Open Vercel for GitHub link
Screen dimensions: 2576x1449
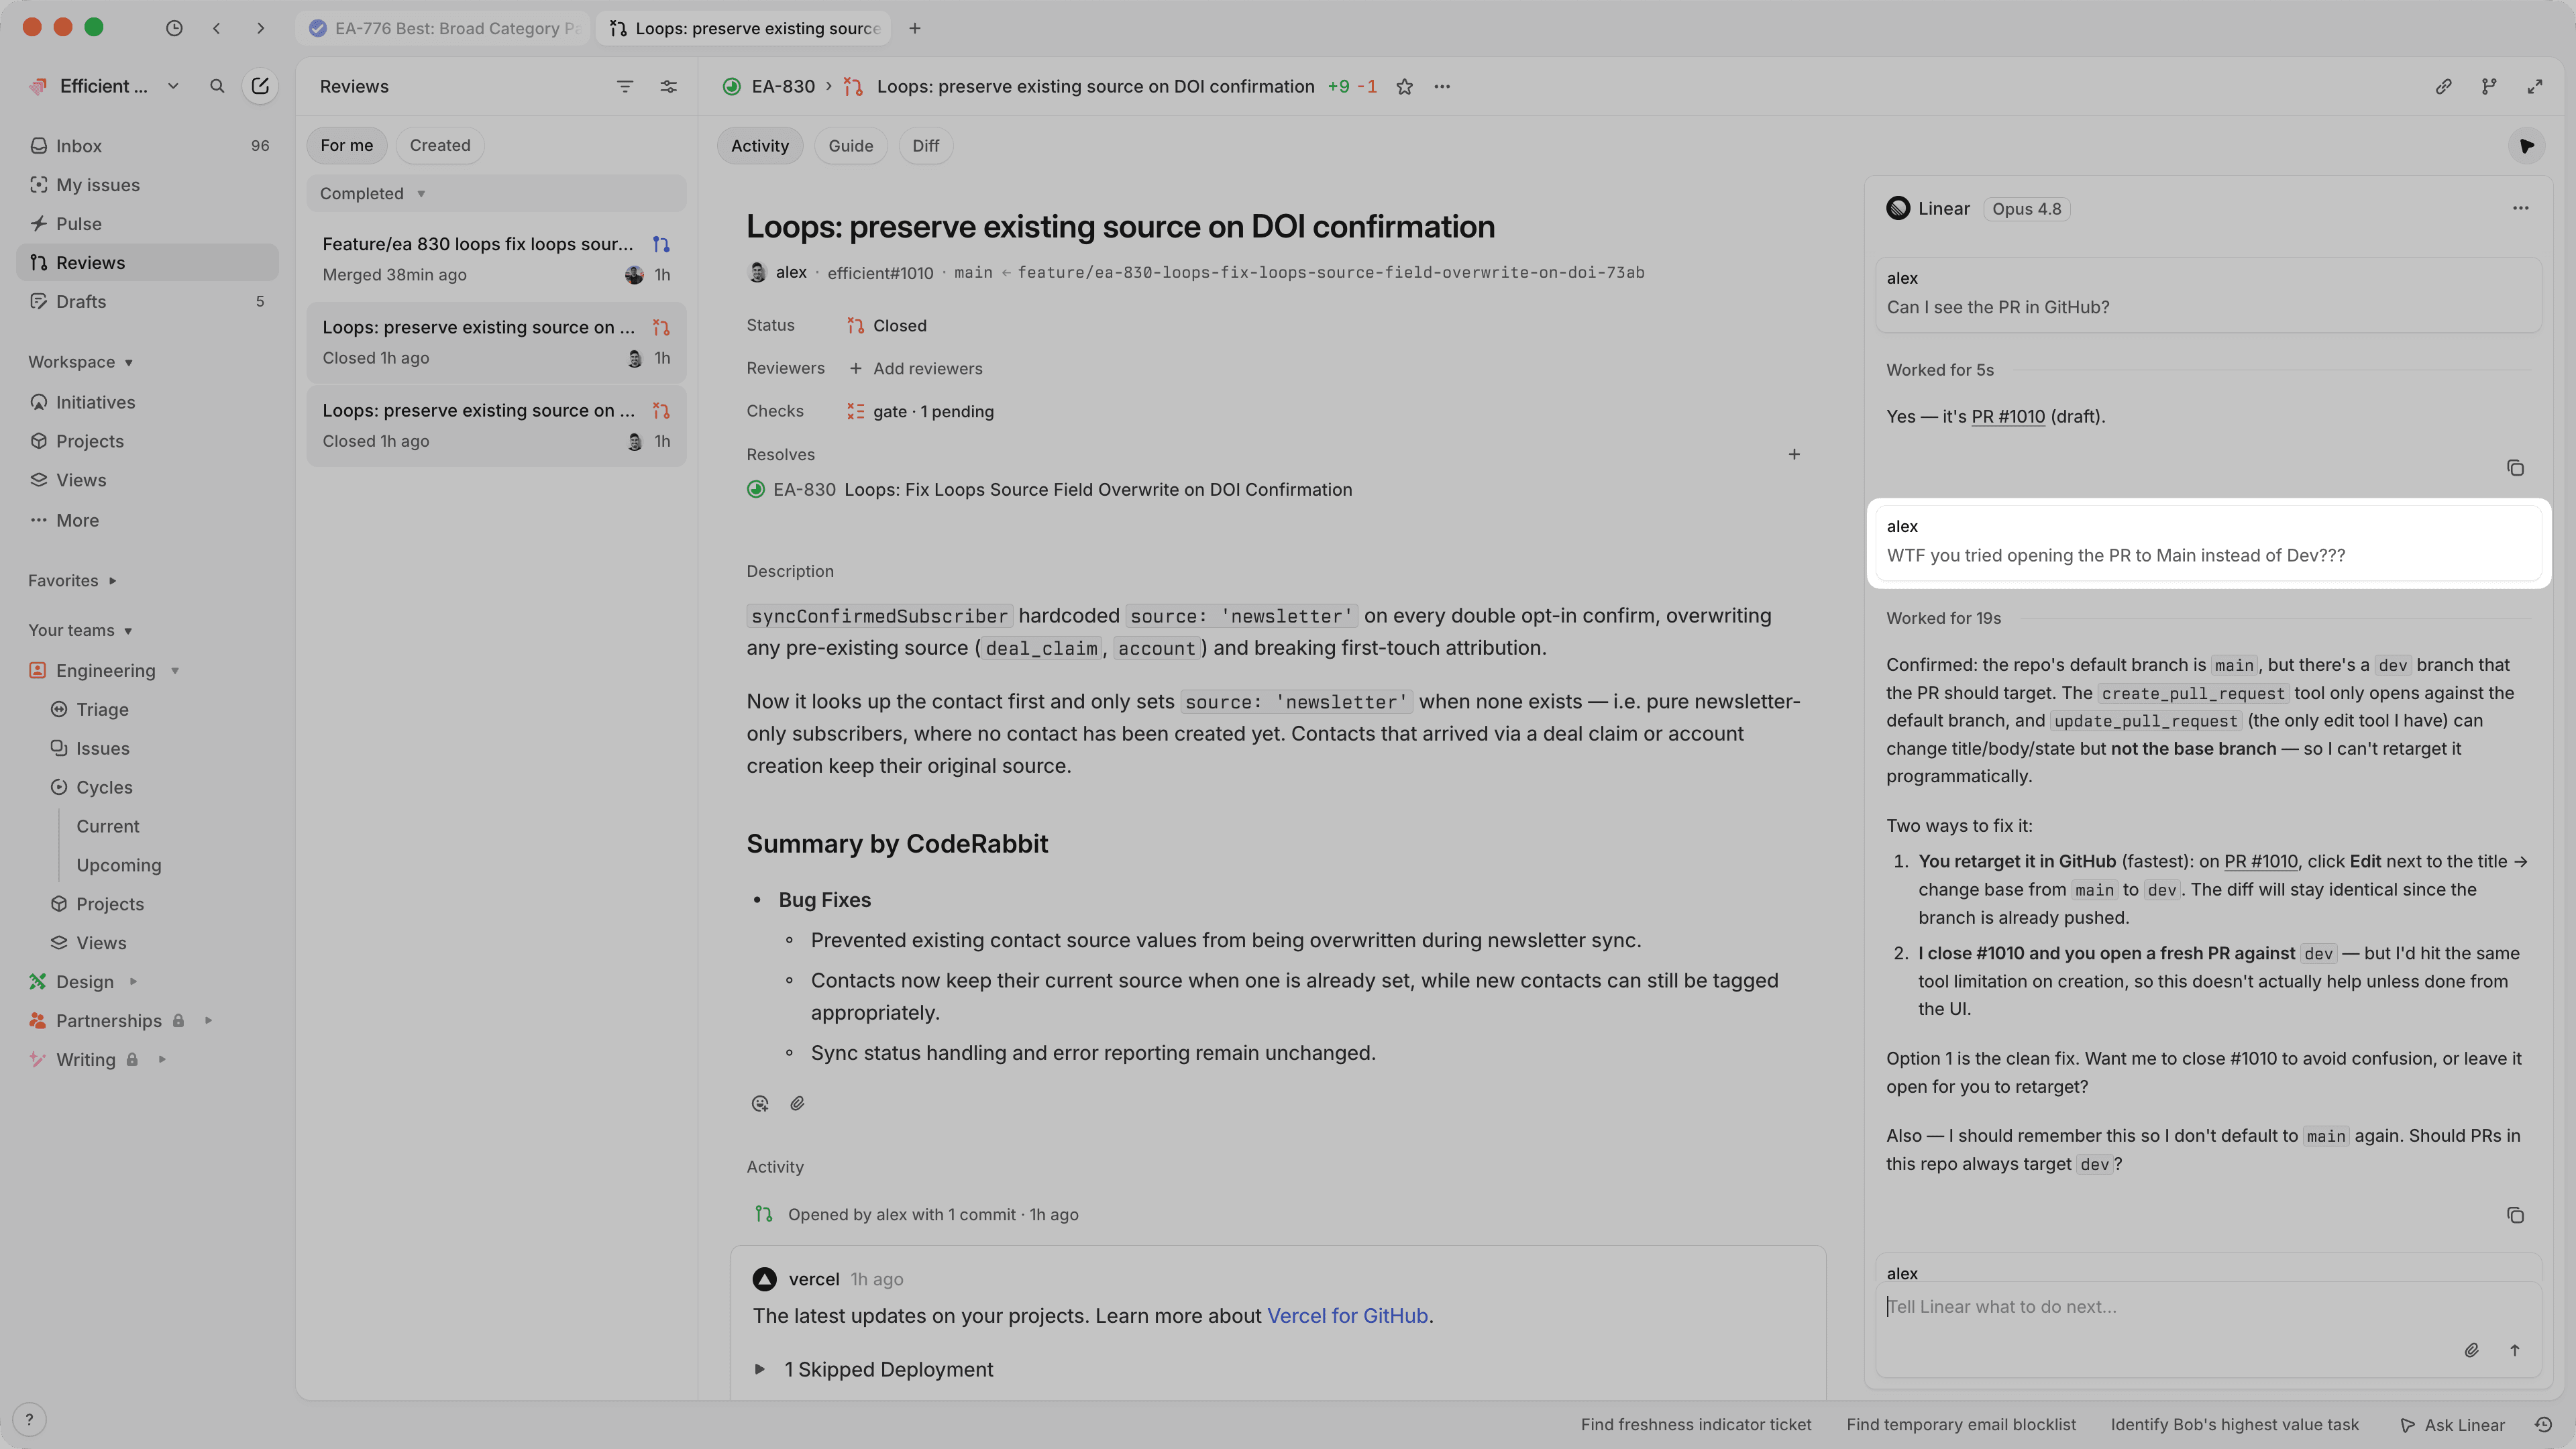1347,1315
